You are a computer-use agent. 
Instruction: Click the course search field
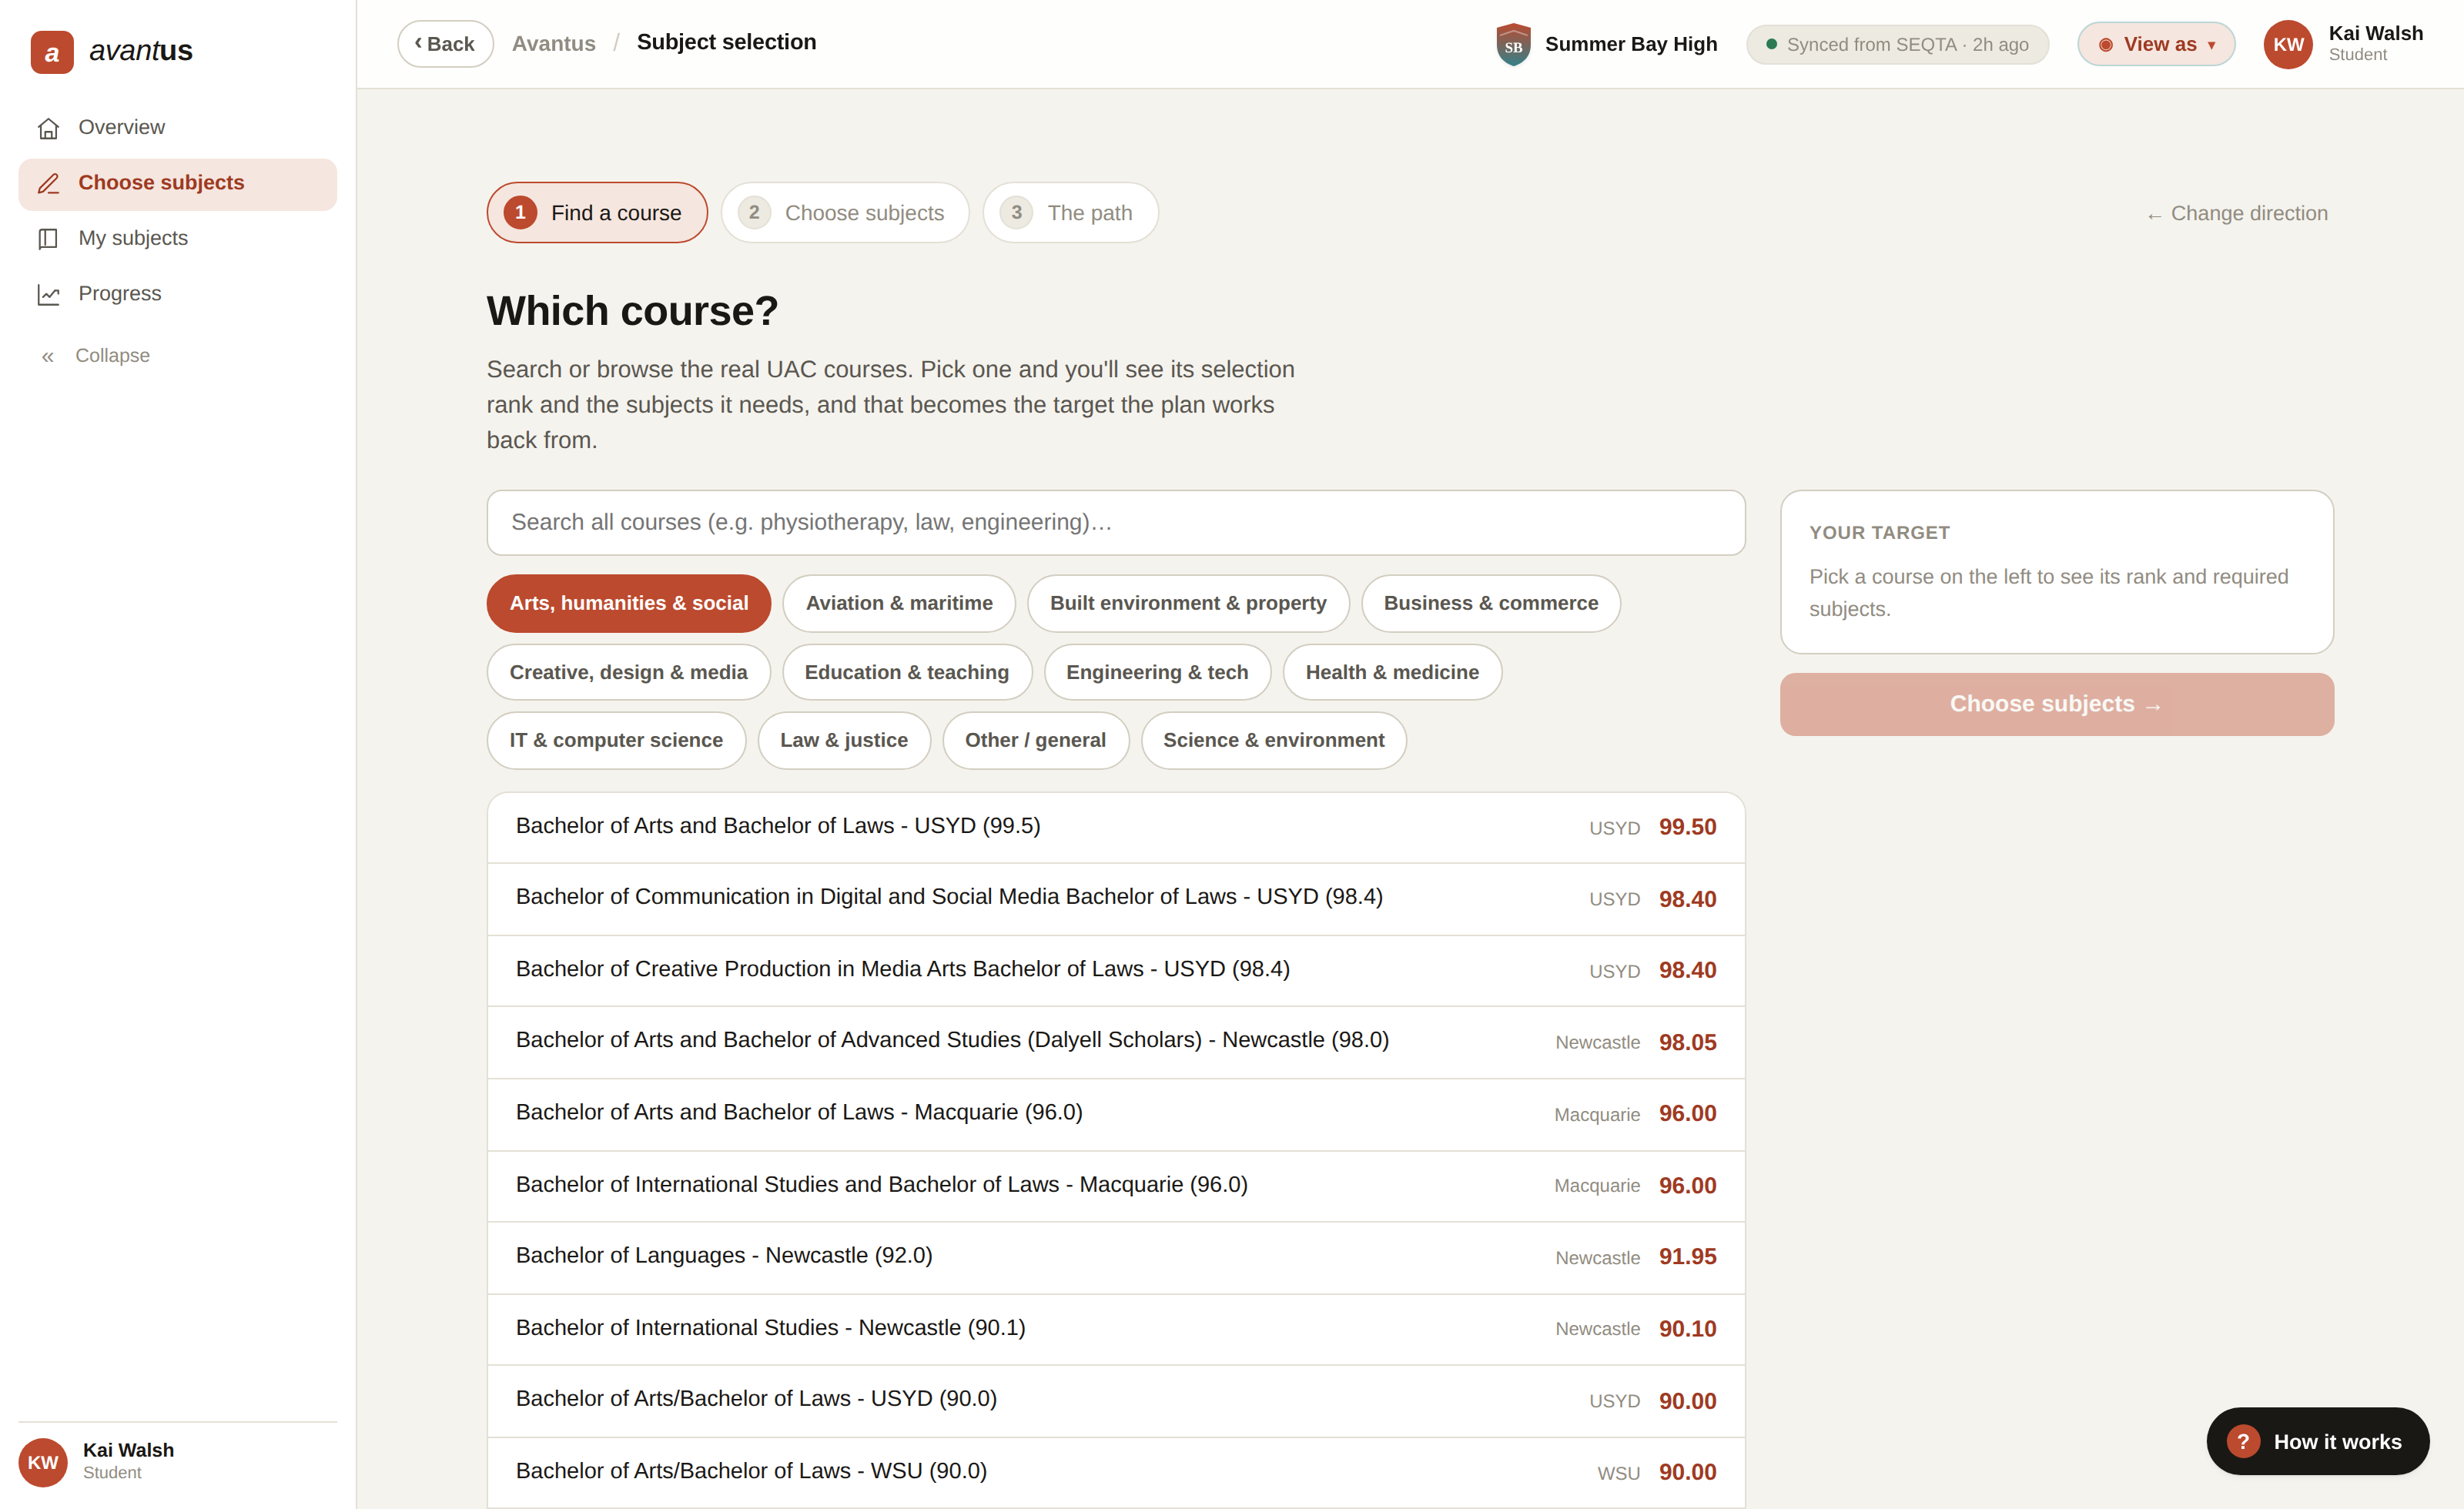pyautogui.click(x=1115, y=522)
